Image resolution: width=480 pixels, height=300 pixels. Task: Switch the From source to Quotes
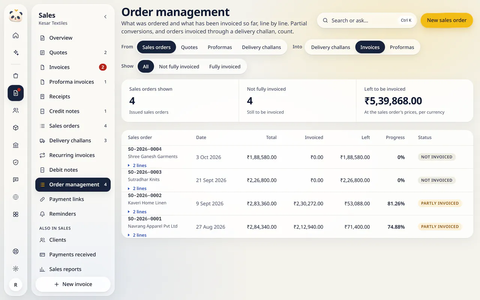(189, 47)
